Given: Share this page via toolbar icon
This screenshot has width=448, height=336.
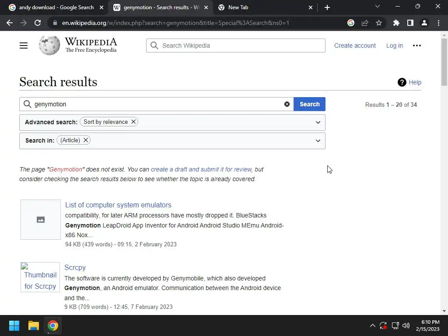Looking at the screenshot, I should tap(364, 23).
